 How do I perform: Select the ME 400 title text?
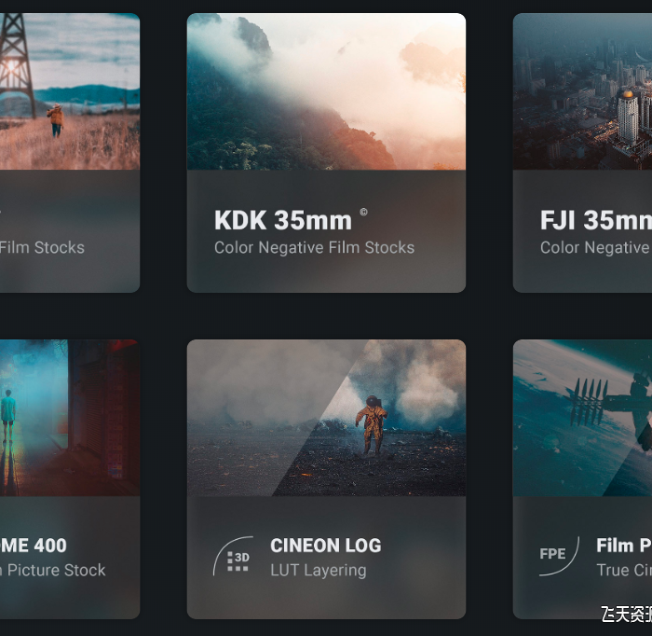tap(34, 546)
